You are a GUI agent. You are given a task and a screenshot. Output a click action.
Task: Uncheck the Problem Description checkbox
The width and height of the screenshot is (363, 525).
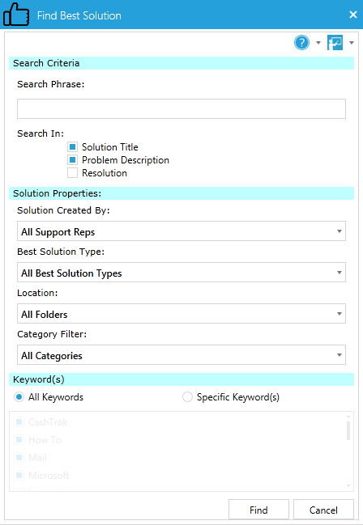coord(72,160)
